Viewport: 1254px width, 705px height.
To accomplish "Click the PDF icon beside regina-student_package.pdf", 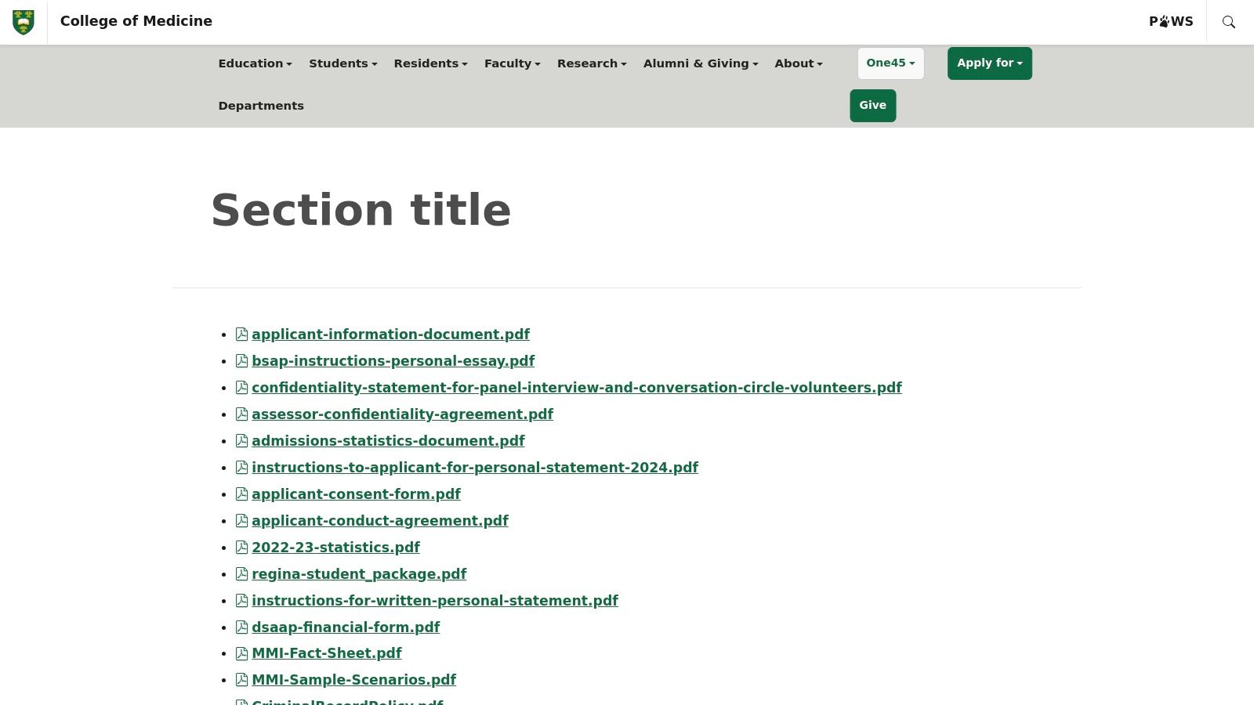I will pyautogui.click(x=241, y=573).
